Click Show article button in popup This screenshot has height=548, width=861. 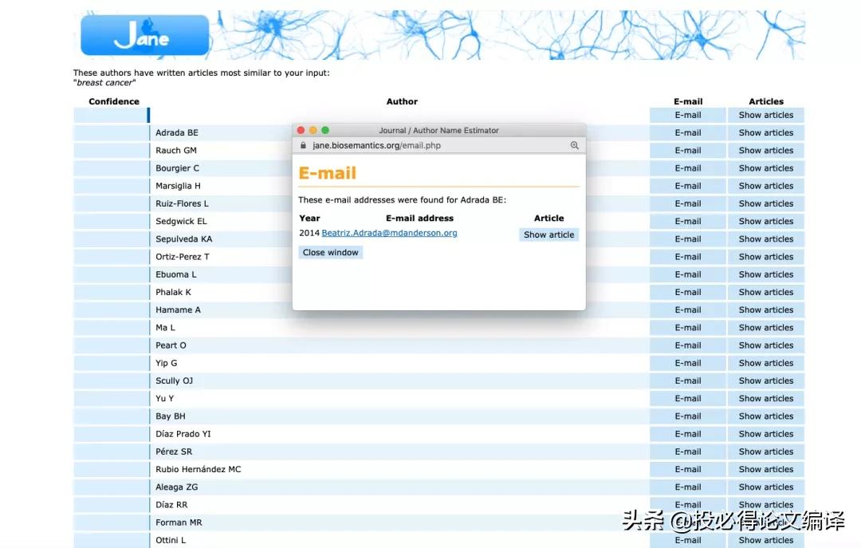click(548, 235)
